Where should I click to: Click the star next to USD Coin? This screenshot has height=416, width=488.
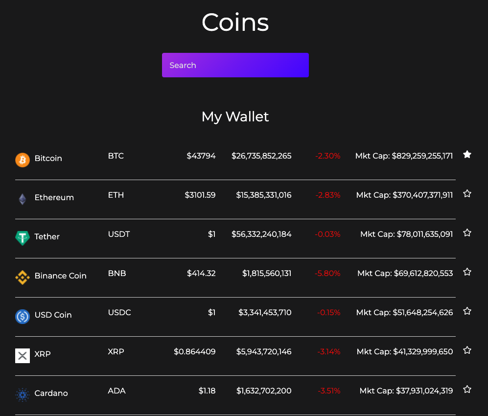click(467, 311)
